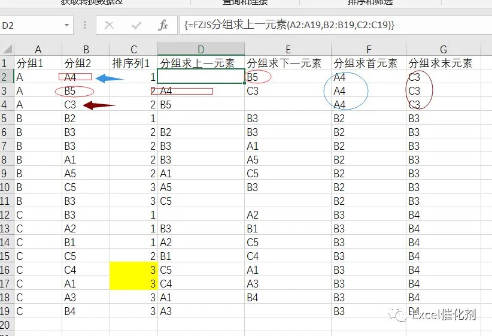Click header cell 分组求上一元素
The height and width of the screenshot is (336, 492).
(x=201, y=63)
